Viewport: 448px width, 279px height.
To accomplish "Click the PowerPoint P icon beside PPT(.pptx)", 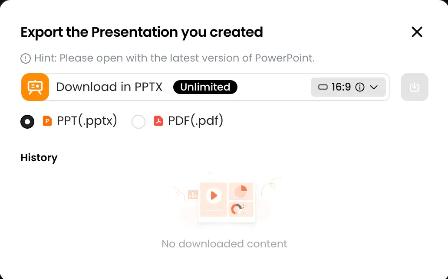I will coord(47,121).
